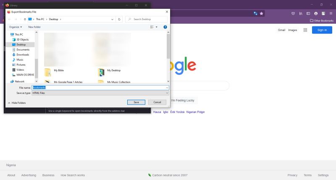
Task: Collapse the pane with Hide Folders
Action: pyautogui.click(x=17, y=103)
